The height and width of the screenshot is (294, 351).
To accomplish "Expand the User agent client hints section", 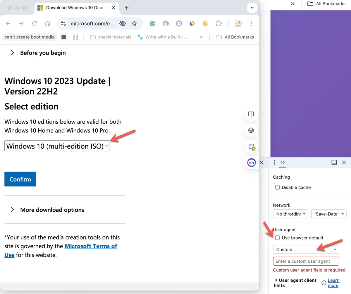I will click(276, 280).
